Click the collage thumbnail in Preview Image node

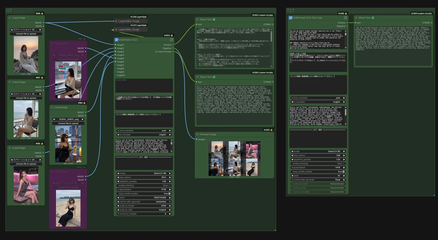pos(234,158)
